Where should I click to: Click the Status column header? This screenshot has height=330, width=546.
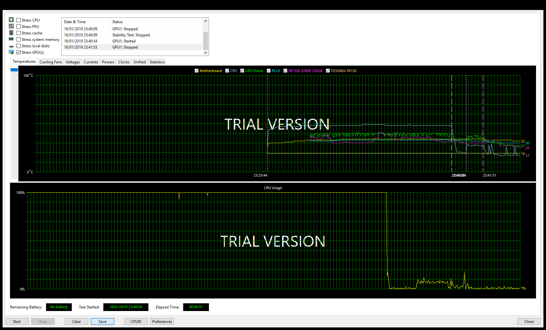pos(157,22)
